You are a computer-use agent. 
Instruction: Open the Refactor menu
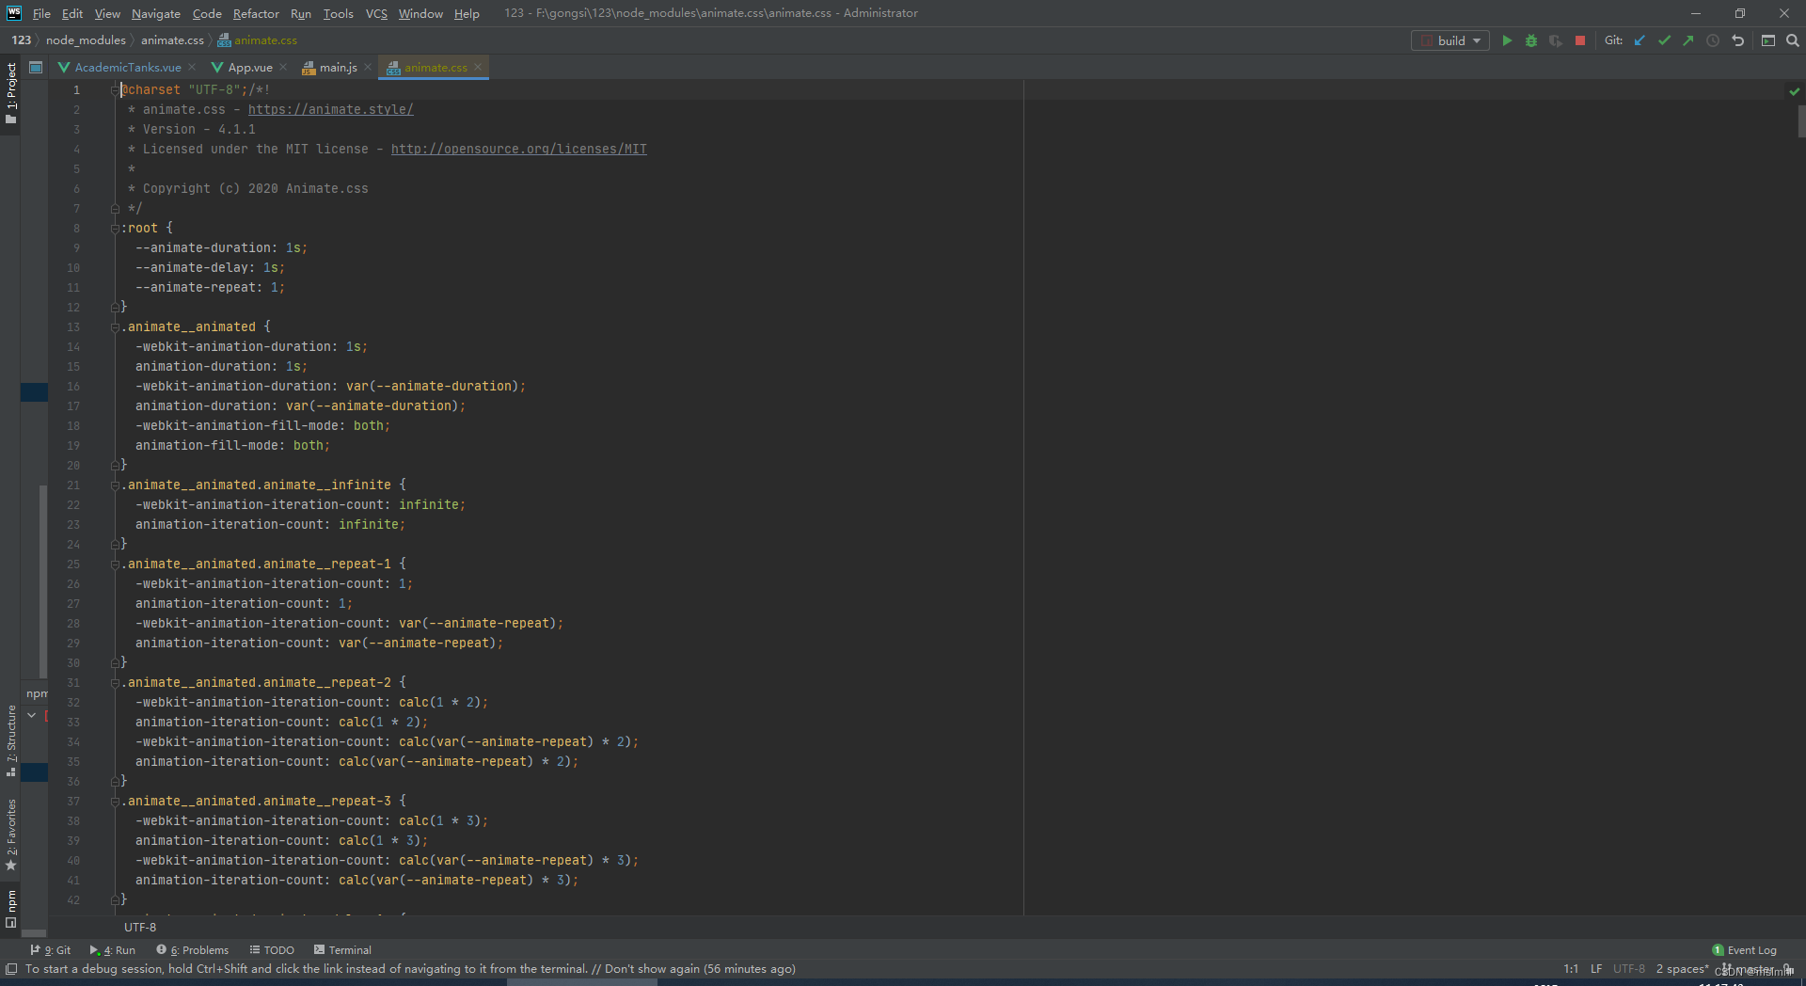256,13
